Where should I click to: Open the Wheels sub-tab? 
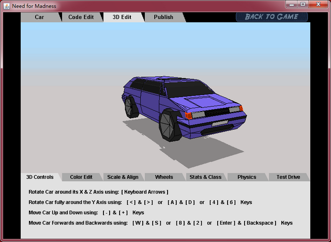point(164,177)
